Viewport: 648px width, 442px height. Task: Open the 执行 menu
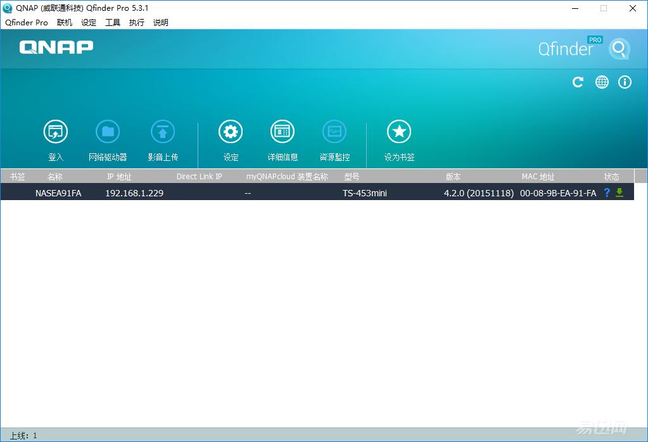[x=136, y=23]
